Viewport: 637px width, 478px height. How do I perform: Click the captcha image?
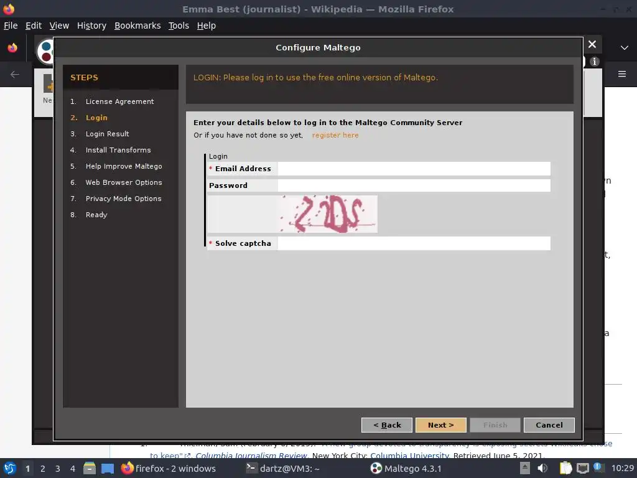point(328,214)
